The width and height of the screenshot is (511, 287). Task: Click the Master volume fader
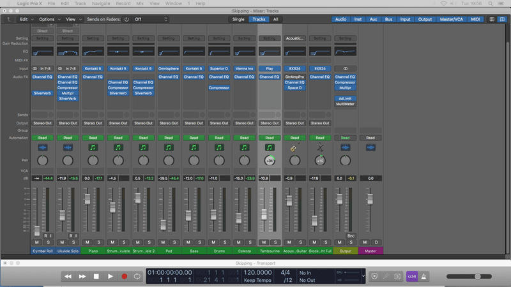[x=370, y=199]
